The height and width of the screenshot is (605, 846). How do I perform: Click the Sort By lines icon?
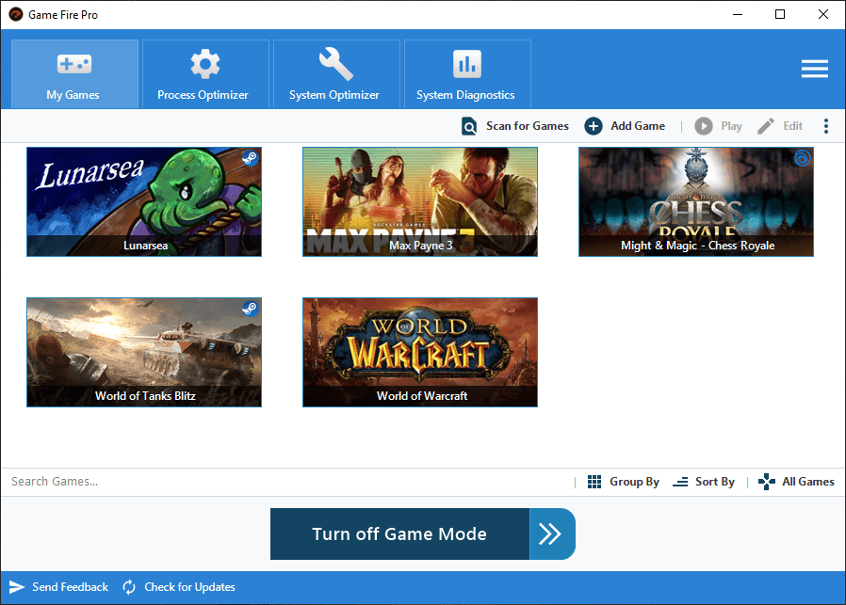[680, 482]
